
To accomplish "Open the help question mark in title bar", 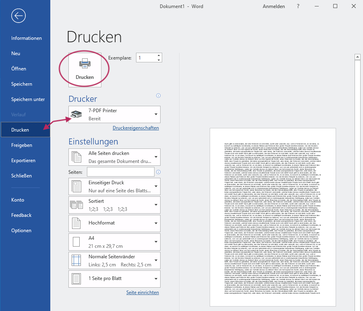I will pos(298,6).
